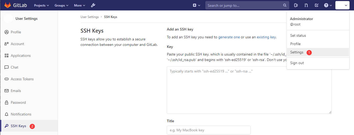The width and height of the screenshot is (354, 135).
Task: Click the Password lock icon
Action: 7,102
